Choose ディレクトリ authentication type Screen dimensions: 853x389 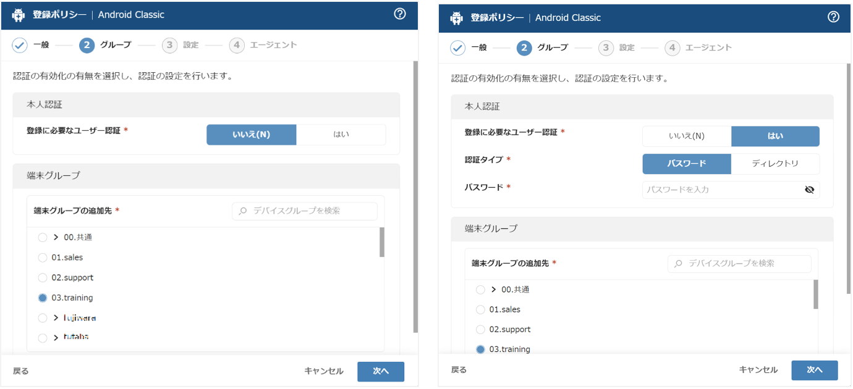click(x=775, y=164)
